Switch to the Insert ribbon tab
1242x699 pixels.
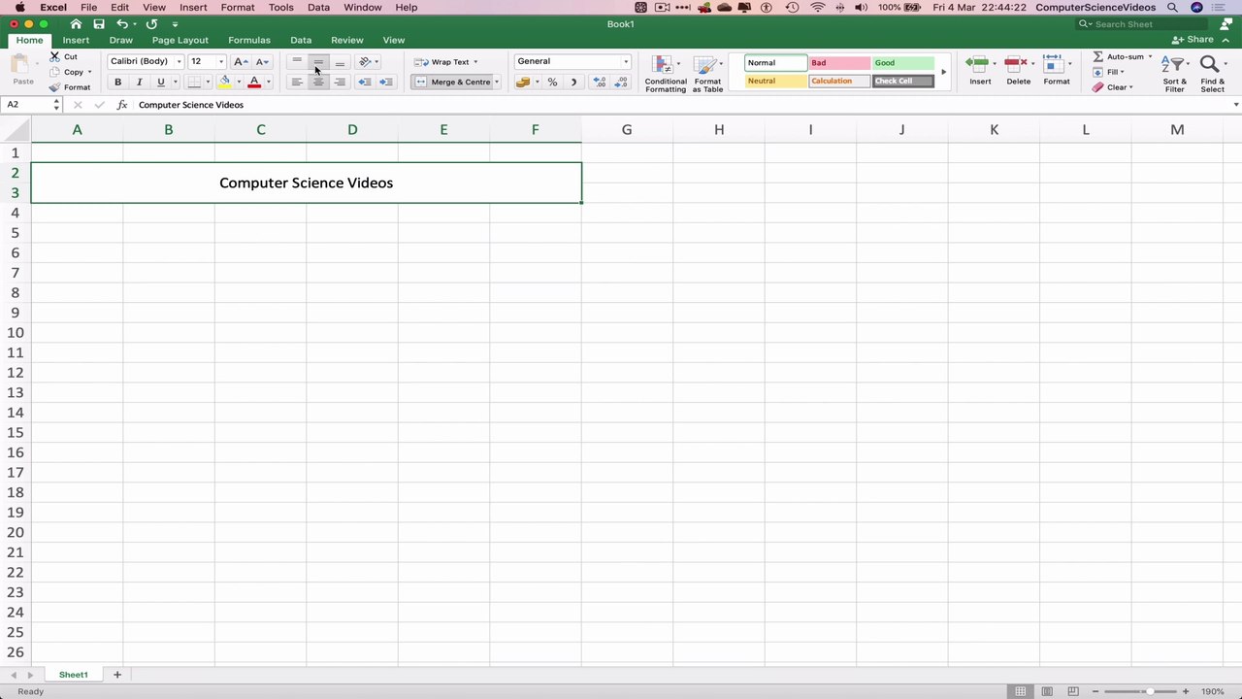click(76, 40)
